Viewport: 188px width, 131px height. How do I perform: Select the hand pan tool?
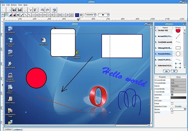click(3, 14)
